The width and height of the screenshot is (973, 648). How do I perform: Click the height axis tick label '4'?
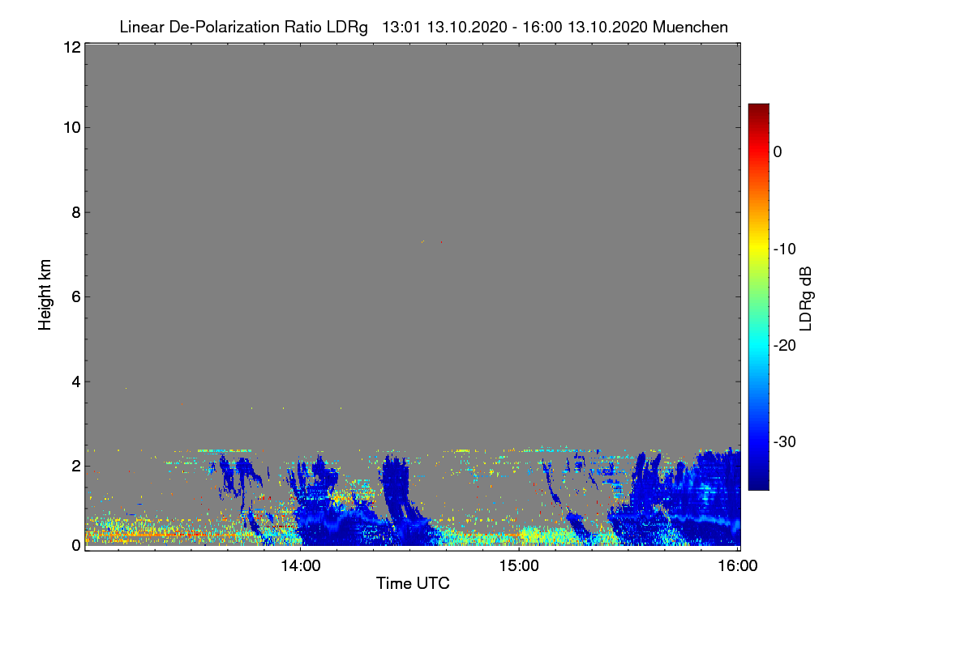(x=75, y=382)
